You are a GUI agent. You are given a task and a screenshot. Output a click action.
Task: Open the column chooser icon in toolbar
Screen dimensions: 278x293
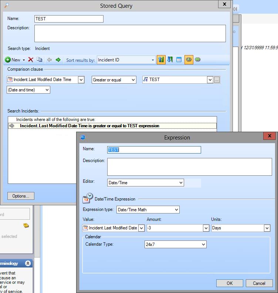click(x=179, y=60)
